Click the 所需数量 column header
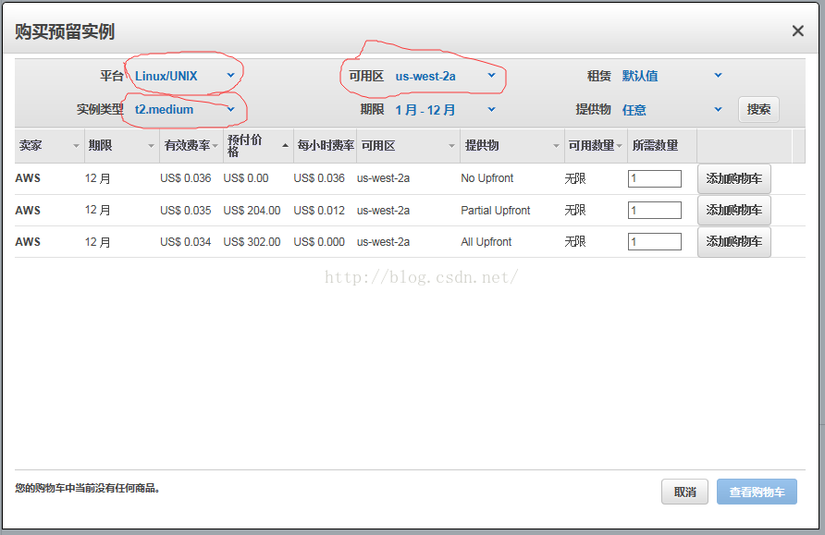825x535 pixels. click(662, 146)
